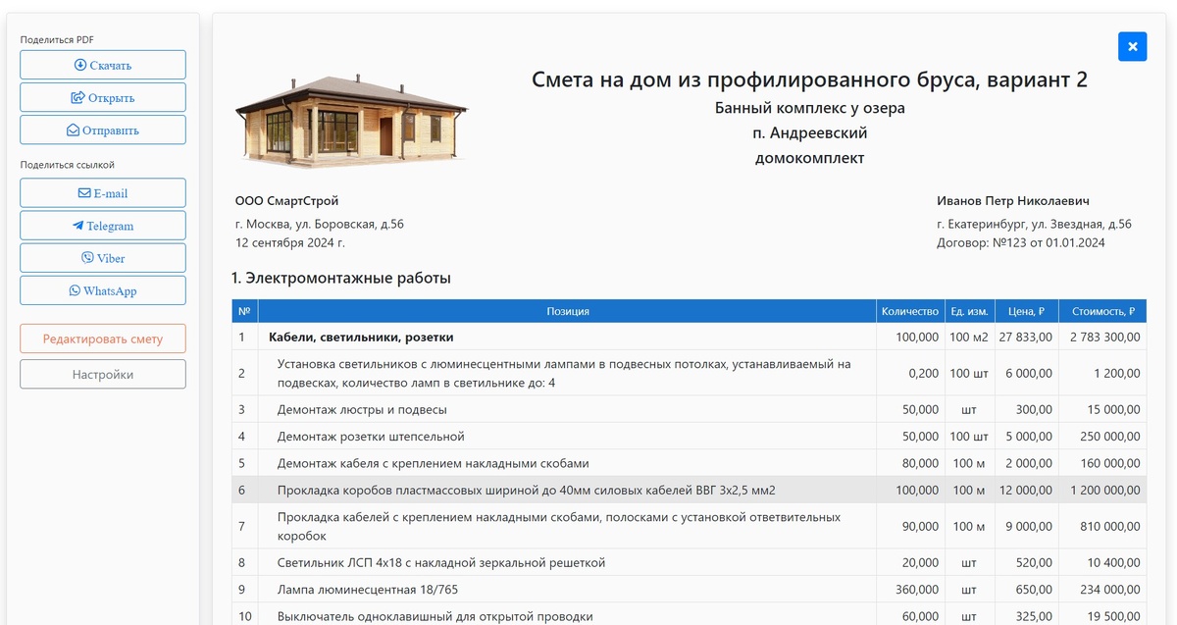Click company name ООО СмартСтрой

click(286, 201)
